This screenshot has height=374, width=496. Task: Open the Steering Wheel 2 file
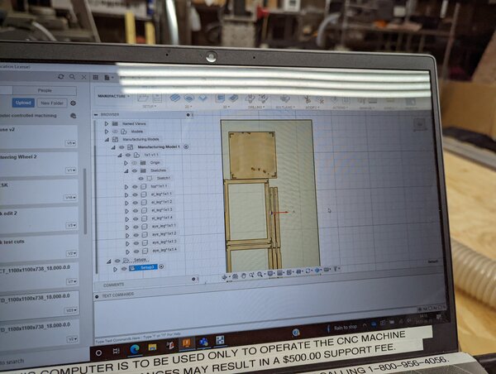pos(38,165)
